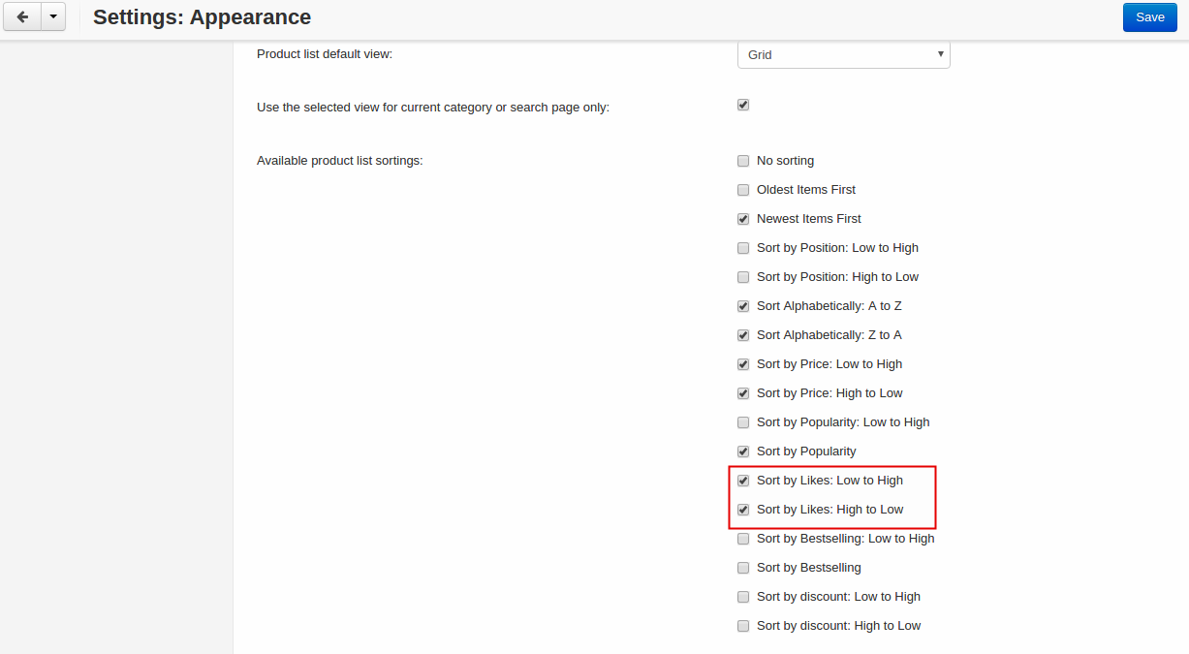Screen dimensions: 1189x654
Task: Uncheck Sort Alphabetically: Z to A
Action: 743,335
